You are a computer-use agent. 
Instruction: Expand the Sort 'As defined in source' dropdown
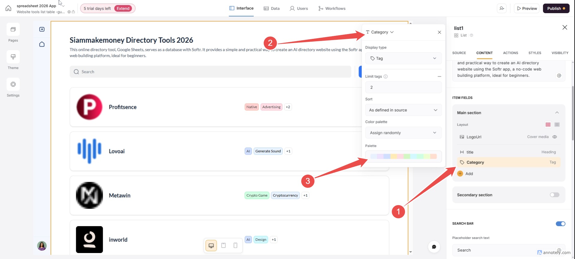[x=403, y=110]
